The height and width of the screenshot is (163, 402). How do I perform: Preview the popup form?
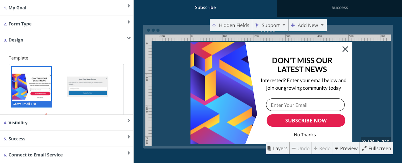click(x=346, y=148)
